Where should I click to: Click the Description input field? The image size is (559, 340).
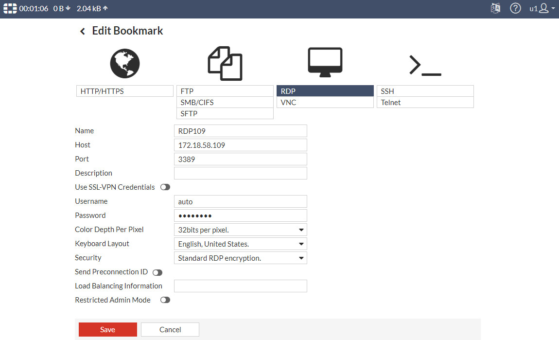pyautogui.click(x=240, y=173)
